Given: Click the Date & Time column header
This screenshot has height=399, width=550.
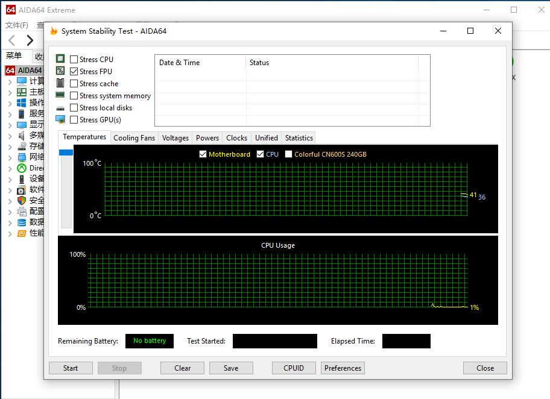Looking at the screenshot, I should click(x=200, y=63).
